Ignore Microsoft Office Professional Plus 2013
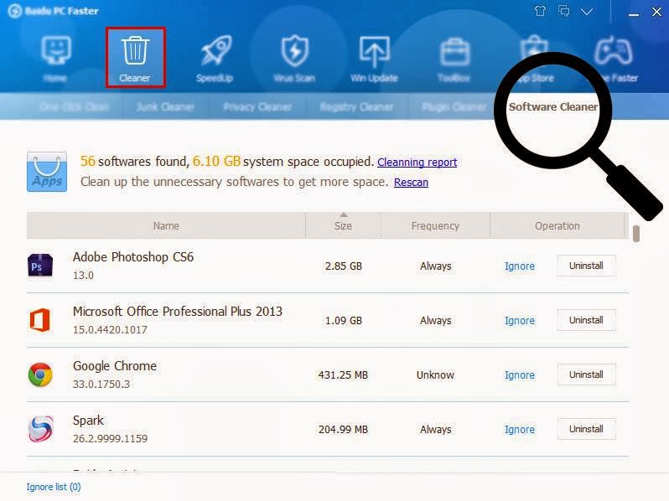Image resolution: width=669 pixels, height=501 pixels. (x=519, y=321)
